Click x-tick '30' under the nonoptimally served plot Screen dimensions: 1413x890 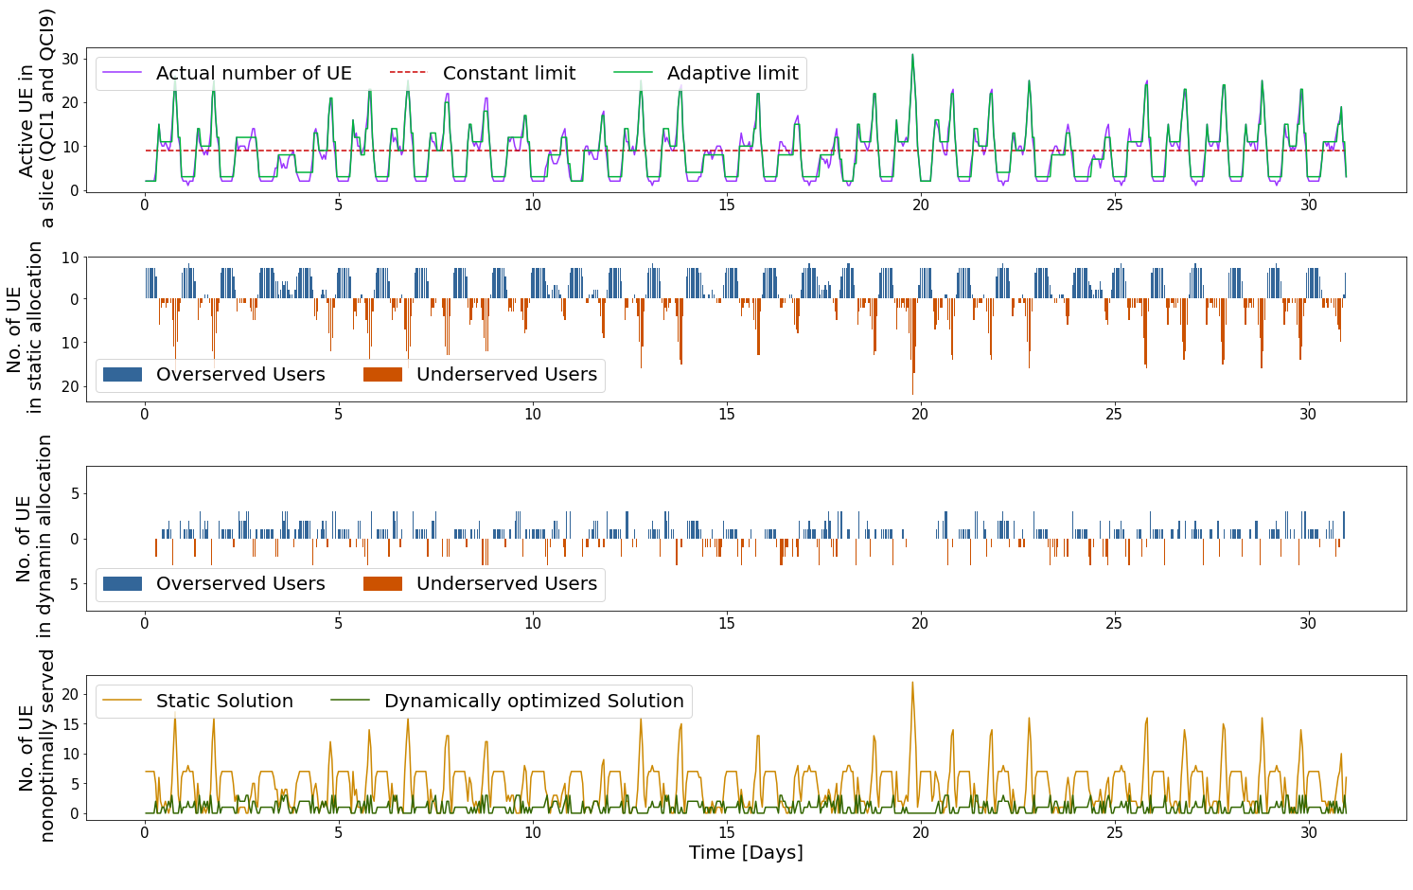(x=1308, y=833)
